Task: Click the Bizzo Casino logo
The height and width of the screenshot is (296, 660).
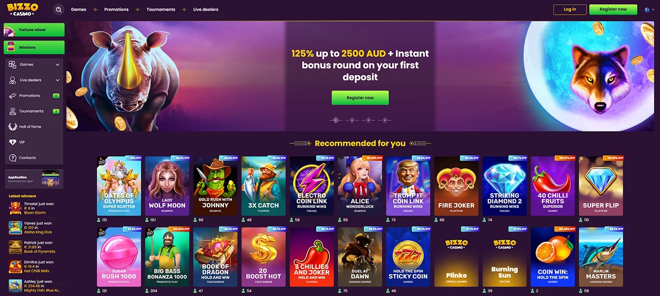Action: click(x=22, y=9)
